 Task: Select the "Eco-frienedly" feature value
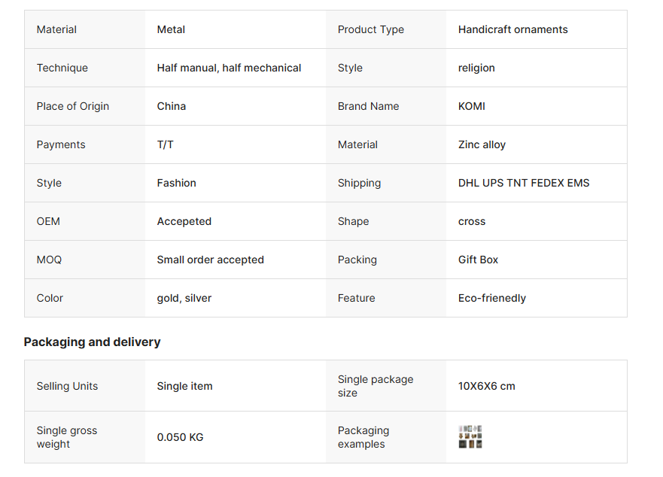click(x=491, y=299)
